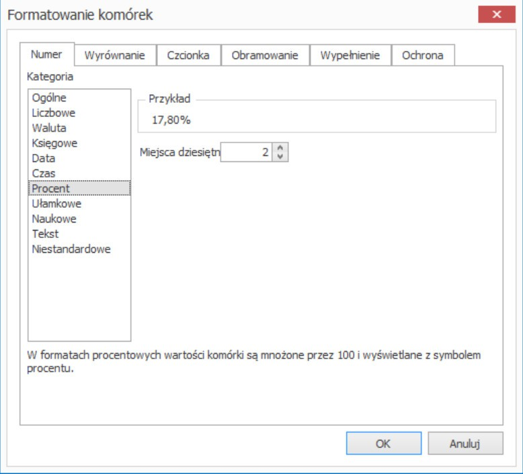
Task: Go to the Wypełnienie tab
Action: point(350,55)
